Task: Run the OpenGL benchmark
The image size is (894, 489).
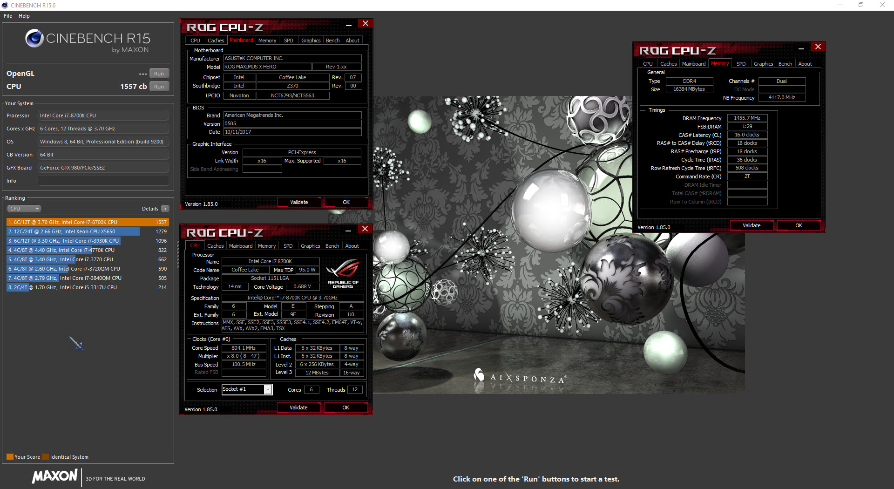Action: tap(159, 74)
